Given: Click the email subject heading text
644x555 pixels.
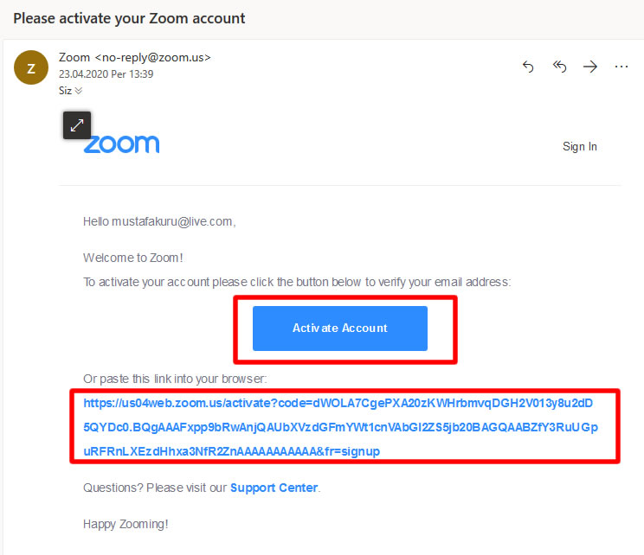Looking at the screenshot, I should coord(129,18).
